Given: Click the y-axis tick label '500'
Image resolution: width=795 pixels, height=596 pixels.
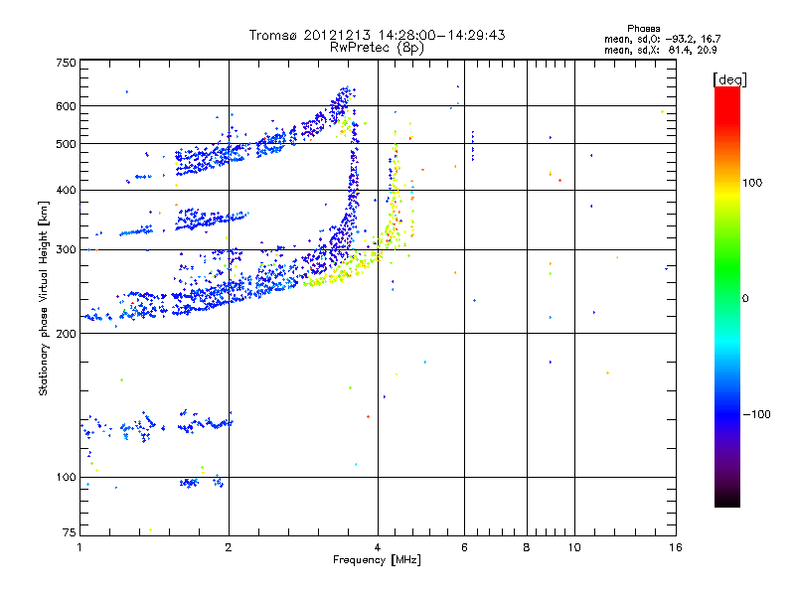Looking at the screenshot, I should [x=66, y=144].
